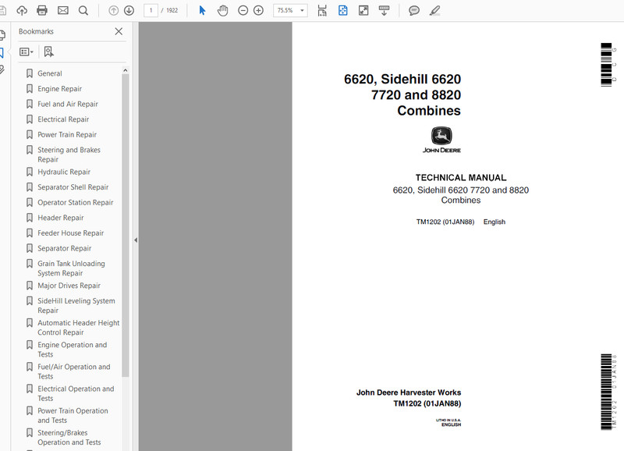Select the highlight pen tool
This screenshot has height=451, width=624.
pos(434,10)
